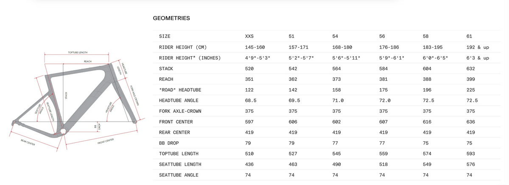This screenshot has width=509, height=185.
Task: Select the 51 size column header
Action: (291, 36)
